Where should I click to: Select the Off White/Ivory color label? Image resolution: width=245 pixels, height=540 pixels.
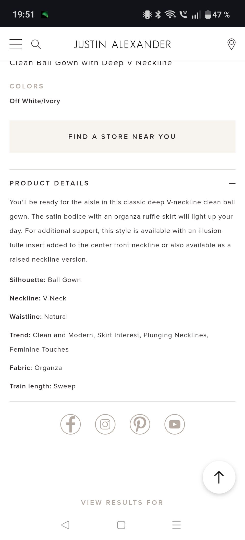(x=35, y=101)
